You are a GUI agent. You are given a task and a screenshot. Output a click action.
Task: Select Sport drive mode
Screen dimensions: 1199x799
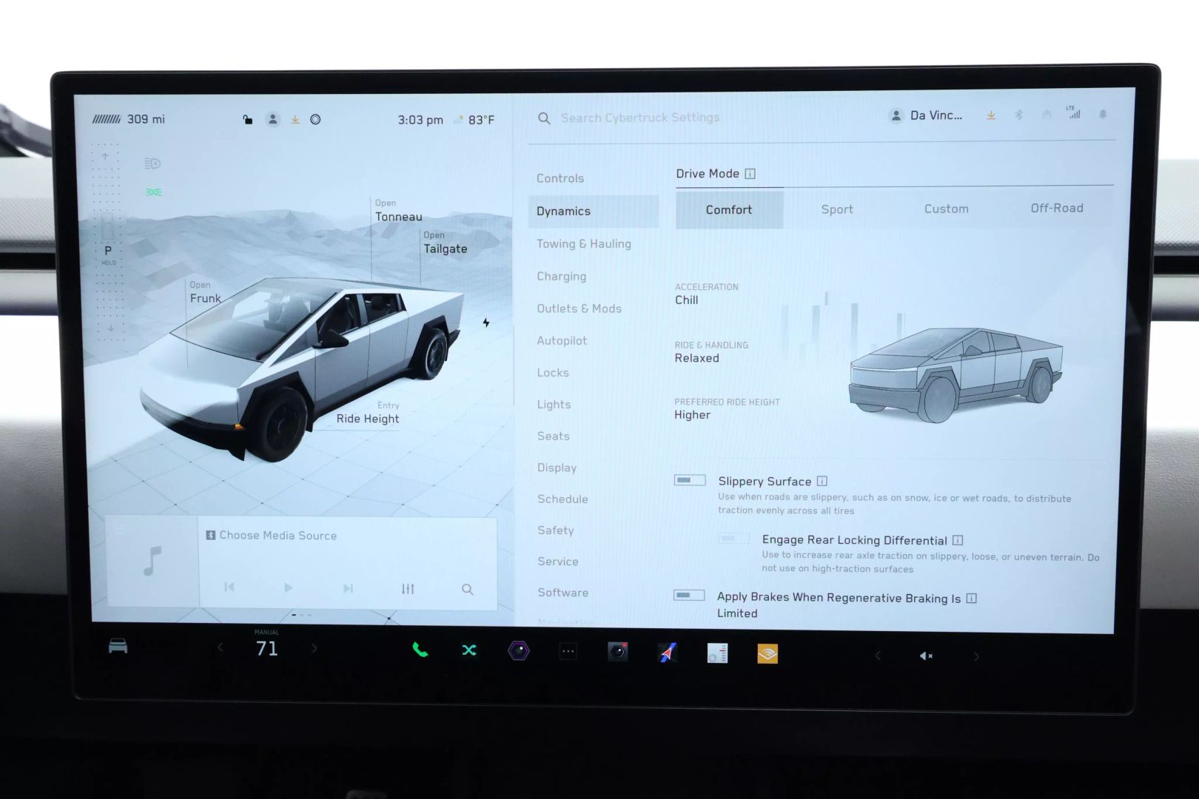837,209
